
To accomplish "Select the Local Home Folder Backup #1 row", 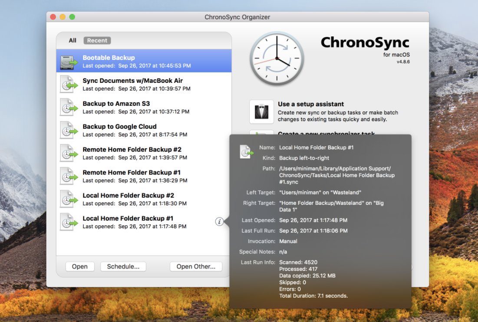I will click(x=135, y=222).
